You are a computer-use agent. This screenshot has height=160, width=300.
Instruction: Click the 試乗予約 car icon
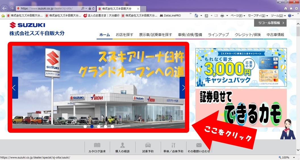click(x=148, y=145)
